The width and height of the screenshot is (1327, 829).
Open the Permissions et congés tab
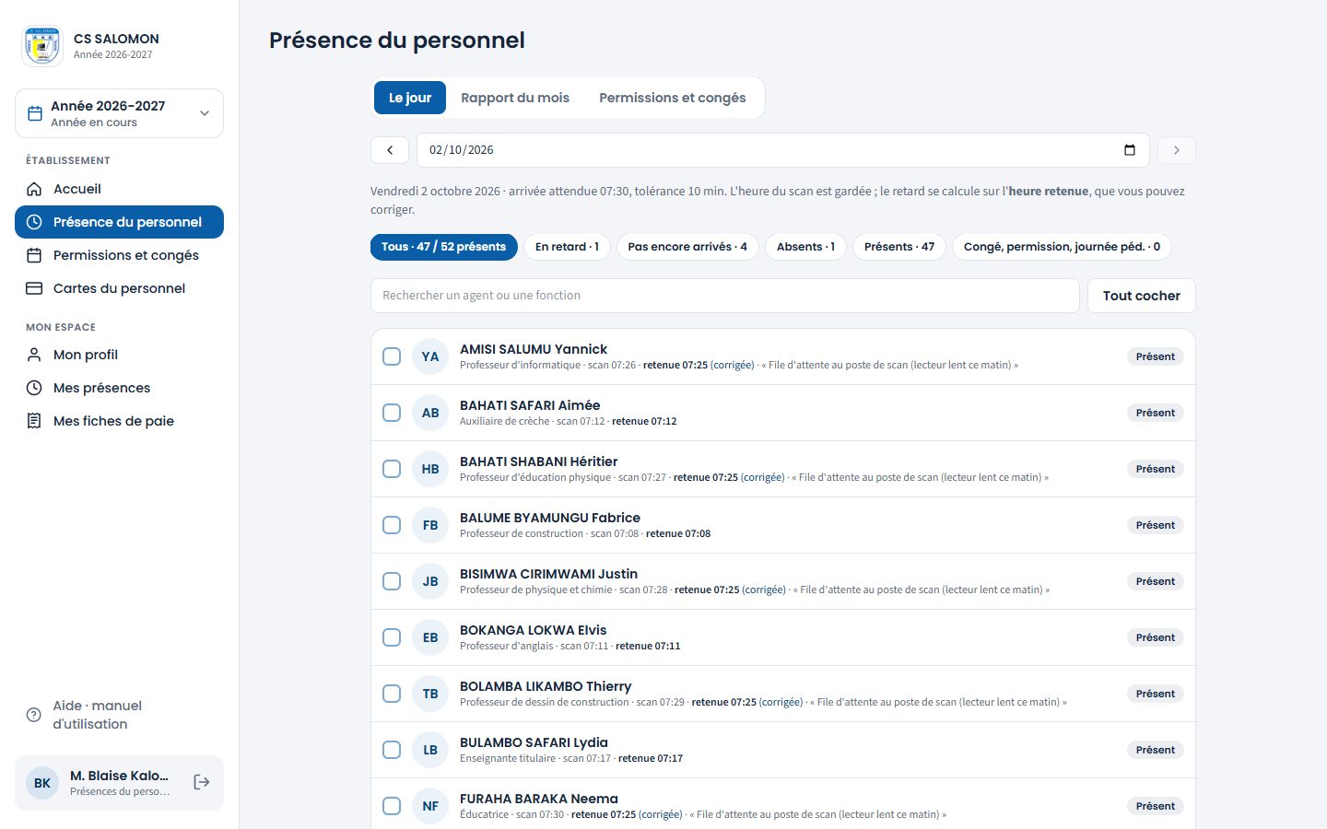673,98
